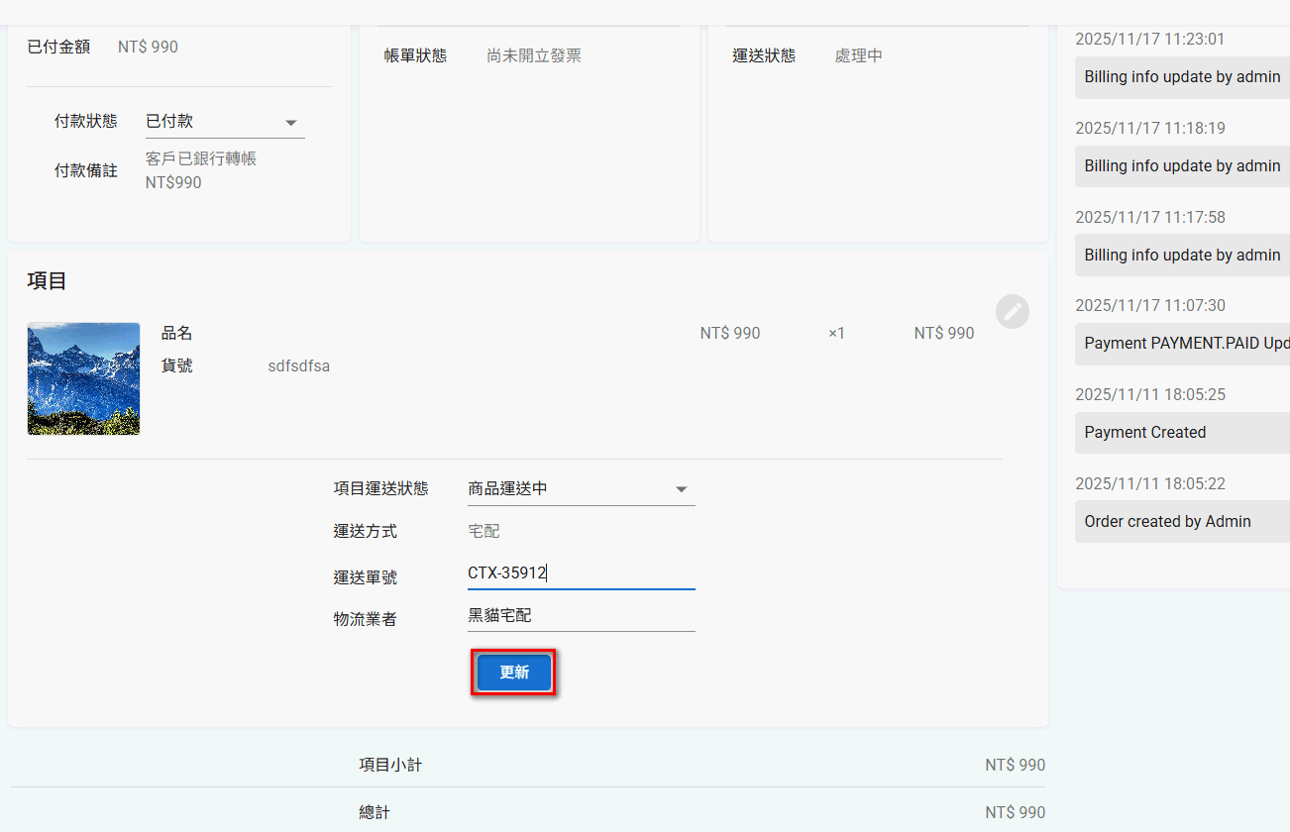Click the pencil edit icon for the item

tap(1013, 311)
